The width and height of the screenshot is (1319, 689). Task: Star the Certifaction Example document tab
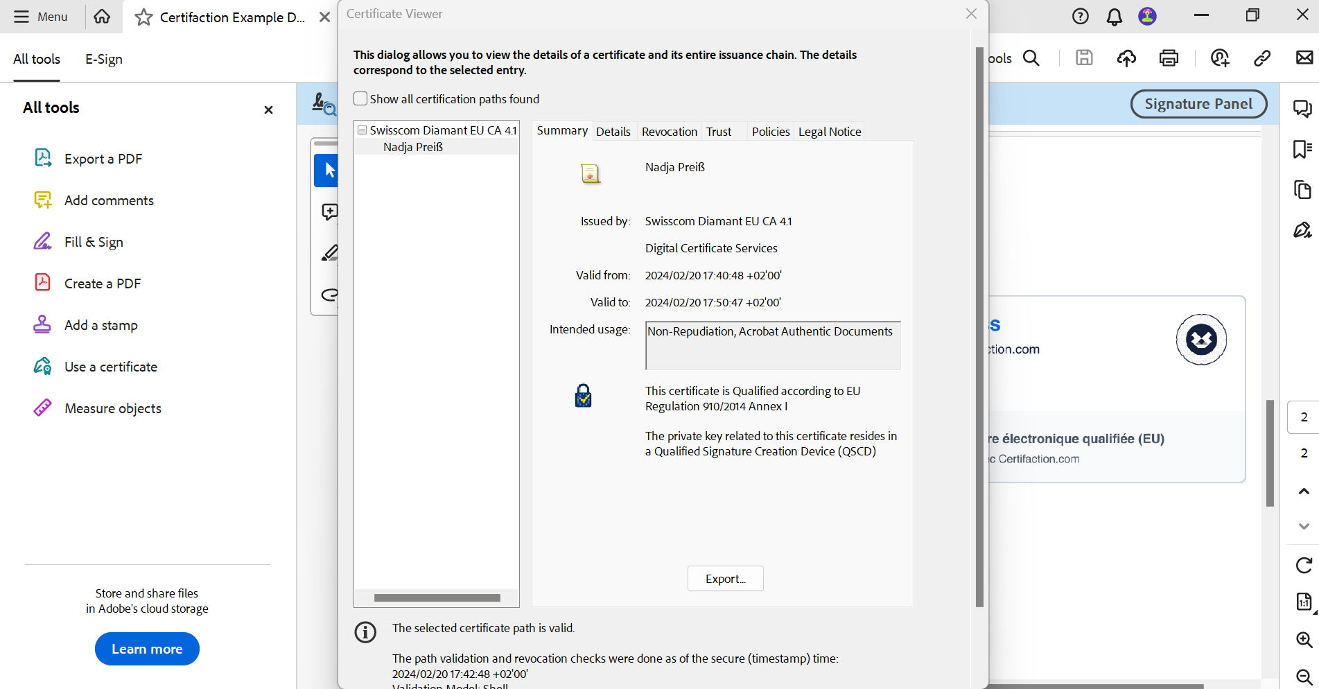[x=143, y=17]
